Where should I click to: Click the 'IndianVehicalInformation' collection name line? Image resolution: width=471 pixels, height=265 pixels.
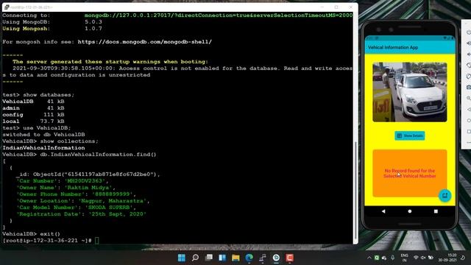43,148
